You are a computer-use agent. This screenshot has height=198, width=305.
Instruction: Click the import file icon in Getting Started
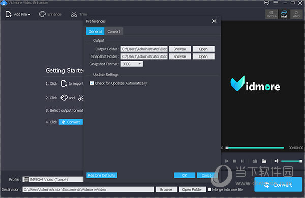pos(64,83)
